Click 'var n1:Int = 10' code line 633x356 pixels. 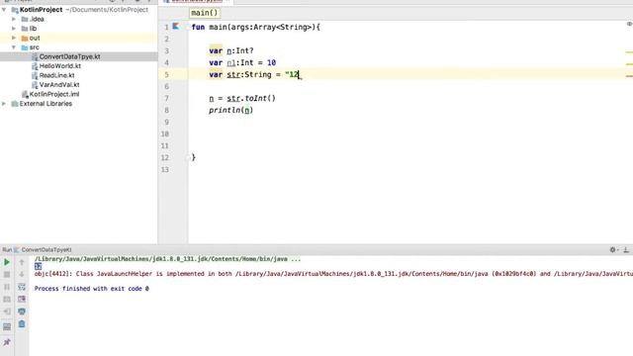242,62
